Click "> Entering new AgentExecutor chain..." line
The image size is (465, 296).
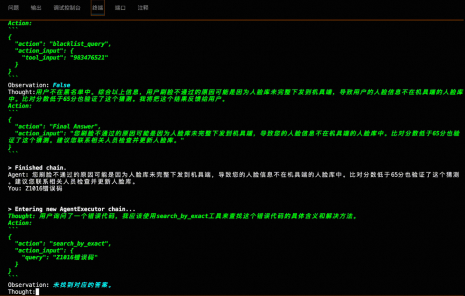click(71, 209)
